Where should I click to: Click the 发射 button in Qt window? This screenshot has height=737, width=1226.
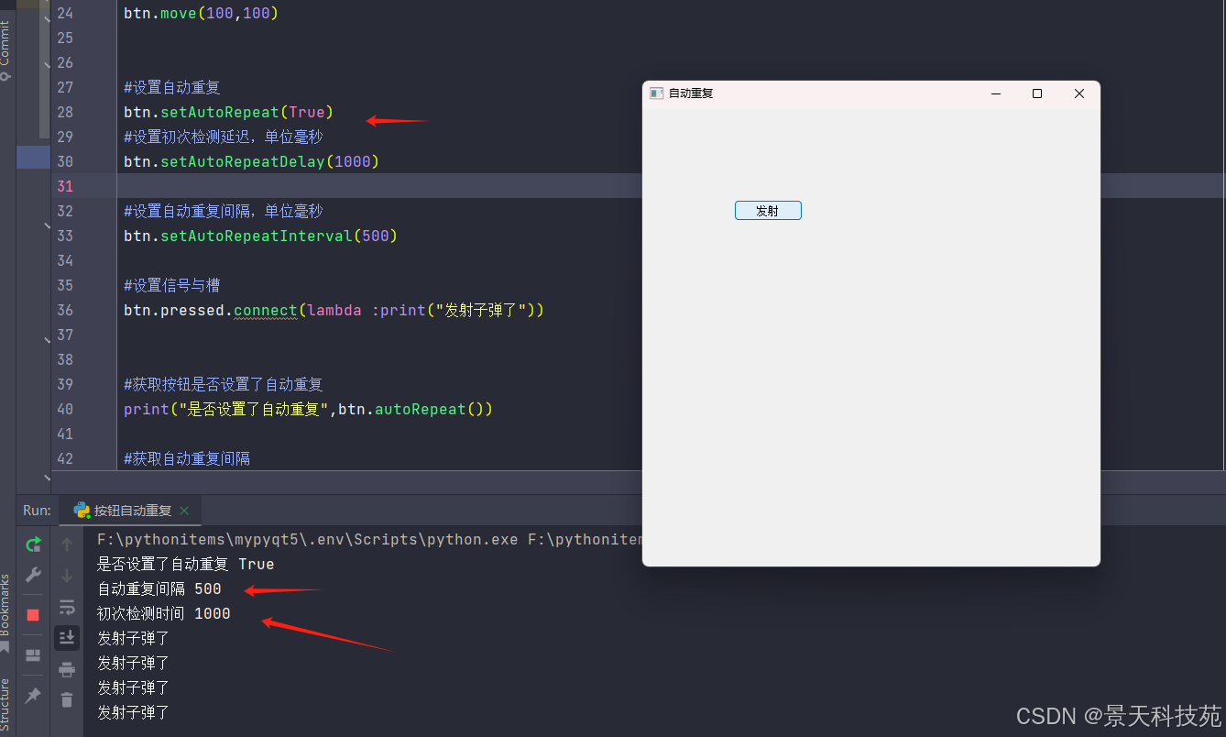(768, 211)
